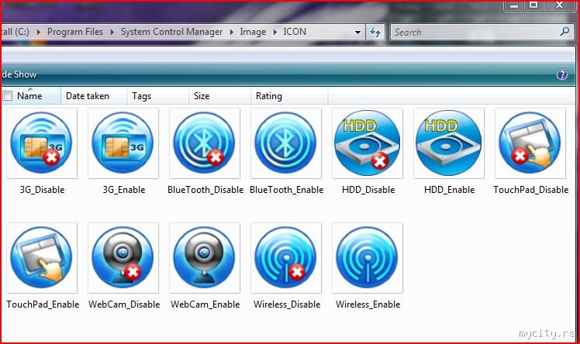Viewport: 580px width, 344px height.
Task: Click the search magnifier icon
Action: 564,32
